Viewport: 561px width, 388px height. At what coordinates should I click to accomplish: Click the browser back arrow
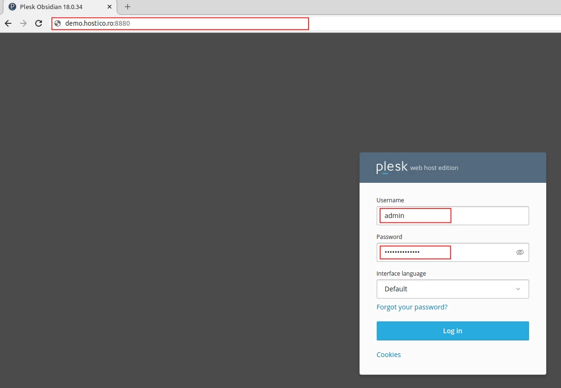pyautogui.click(x=8, y=23)
